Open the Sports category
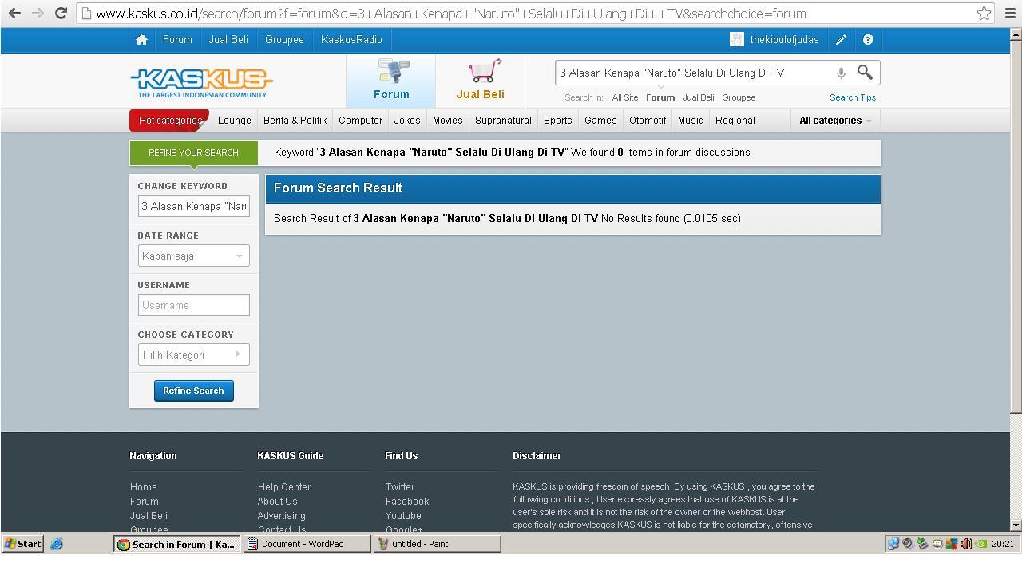This screenshot has height=575, width=1022. [557, 121]
